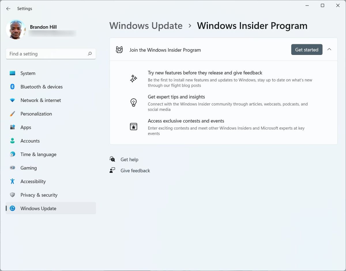346x271 pixels.
Task: Click the Time & language globe icon
Action: [x=12, y=154]
